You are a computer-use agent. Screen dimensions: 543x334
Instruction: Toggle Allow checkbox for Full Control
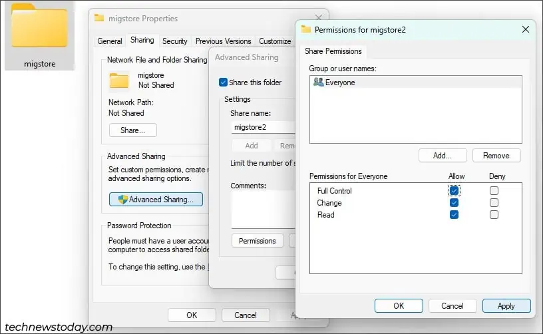tap(454, 191)
